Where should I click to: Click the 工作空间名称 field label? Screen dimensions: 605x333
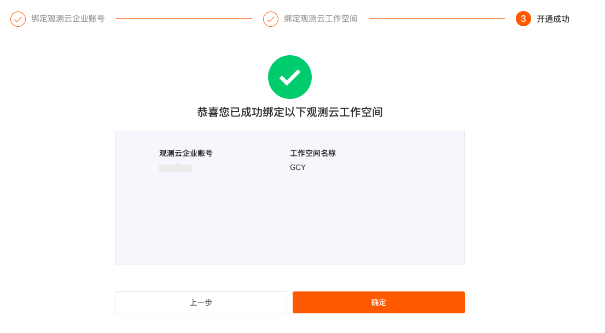coord(313,153)
